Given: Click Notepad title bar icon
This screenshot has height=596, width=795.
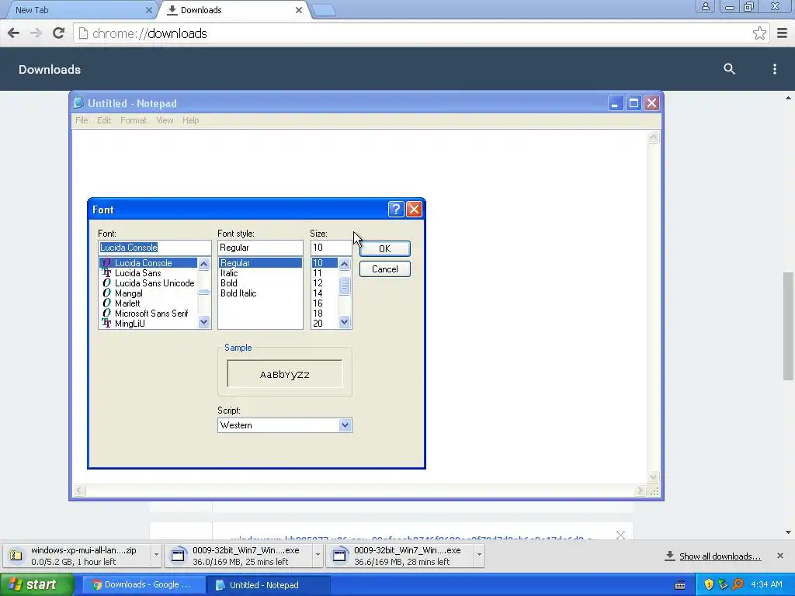Looking at the screenshot, I should click(x=78, y=103).
